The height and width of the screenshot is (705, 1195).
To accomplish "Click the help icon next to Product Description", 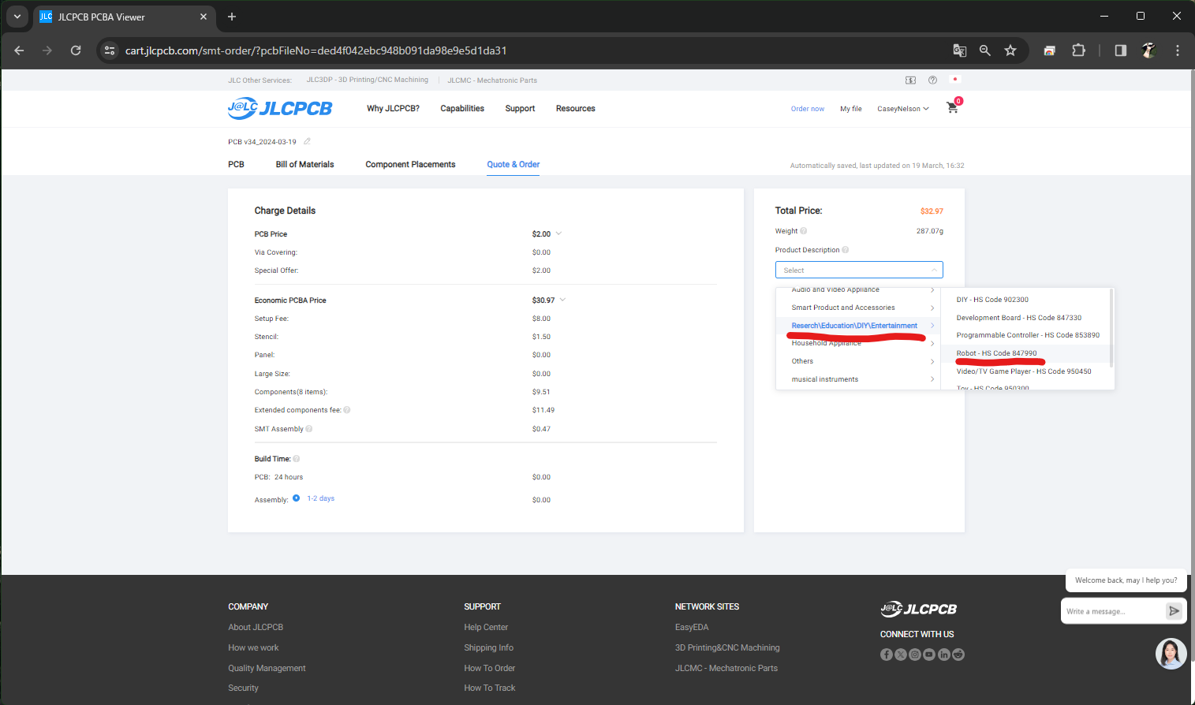I will (846, 250).
